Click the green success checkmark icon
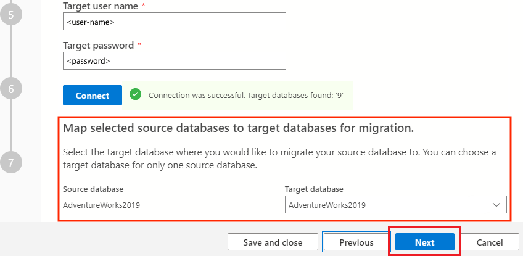523x256 pixels. click(136, 95)
